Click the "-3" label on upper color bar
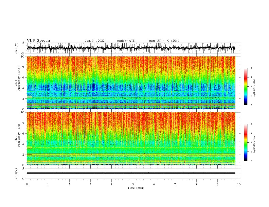This screenshot has width=269, height=207. click(x=250, y=68)
